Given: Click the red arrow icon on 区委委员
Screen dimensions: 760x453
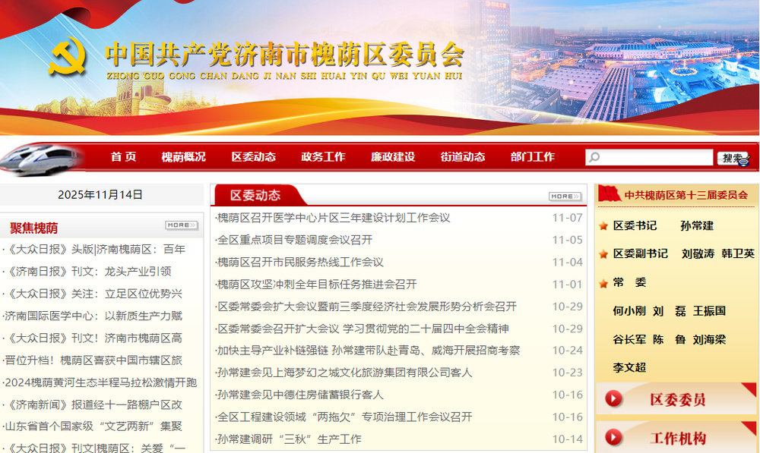Looking at the screenshot, I should 613,399.
